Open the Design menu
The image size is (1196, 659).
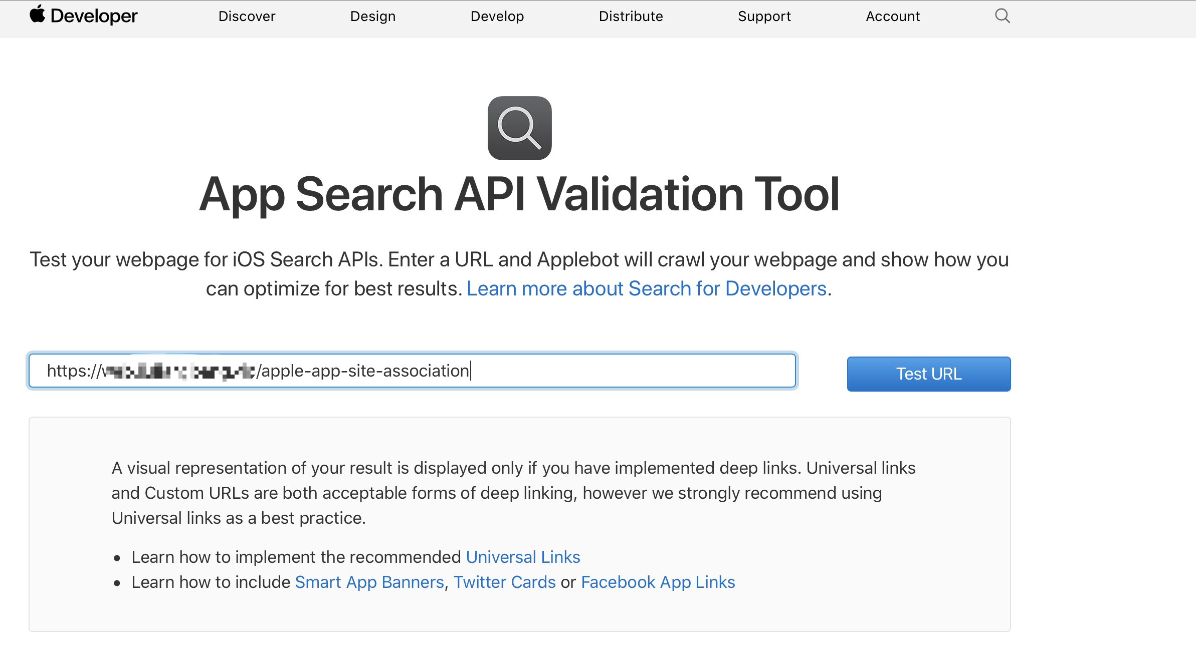click(x=372, y=16)
